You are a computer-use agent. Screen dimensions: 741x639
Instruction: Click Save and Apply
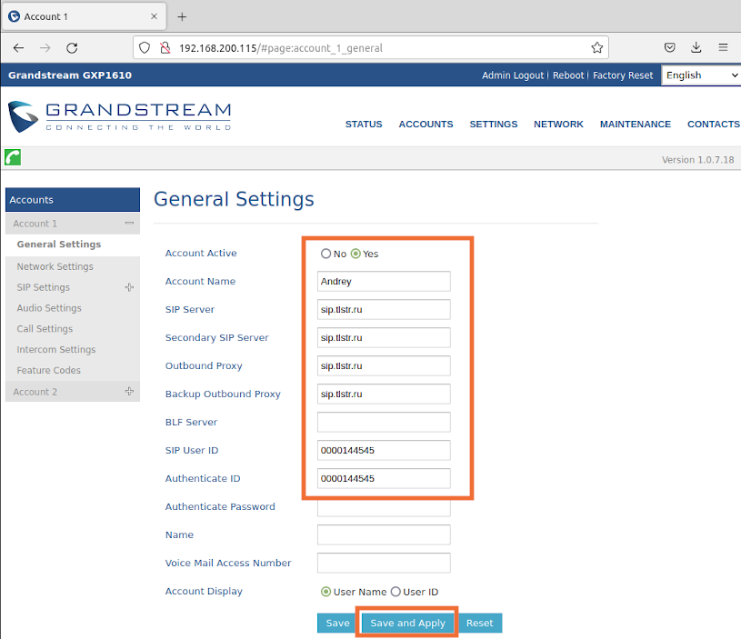(x=408, y=623)
